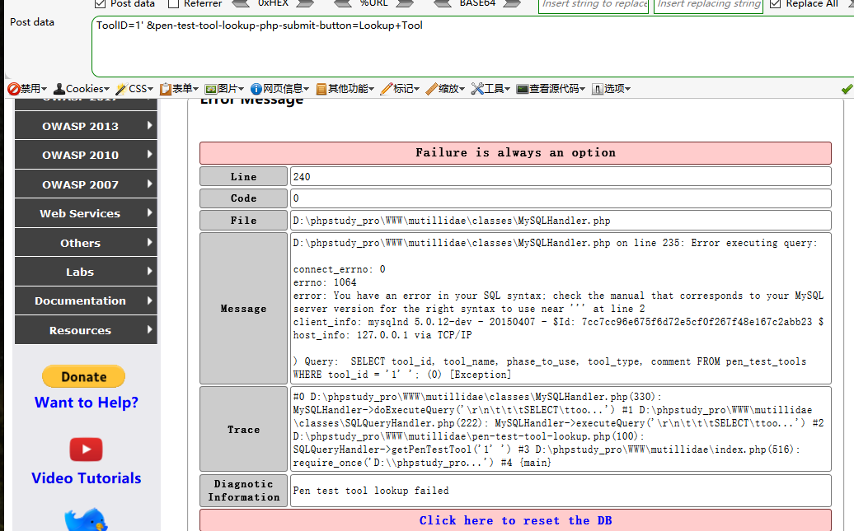854x531 pixels.
Task: Click the left arrow beside %URL
Action: (343, 3)
